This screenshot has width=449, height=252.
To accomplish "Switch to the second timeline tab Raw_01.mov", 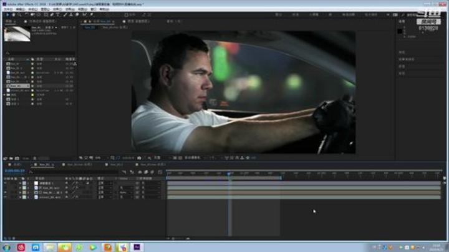I will point(79,165).
